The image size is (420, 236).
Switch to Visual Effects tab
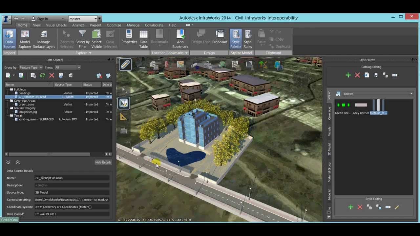[56, 25]
